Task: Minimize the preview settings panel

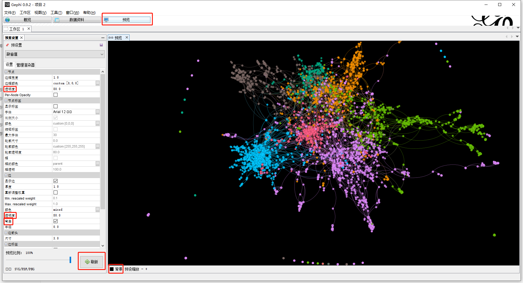Action: 103,38
